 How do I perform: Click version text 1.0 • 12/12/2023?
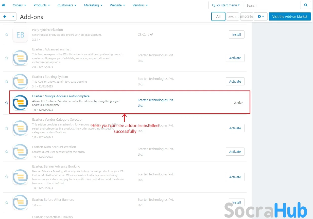(x=43, y=110)
